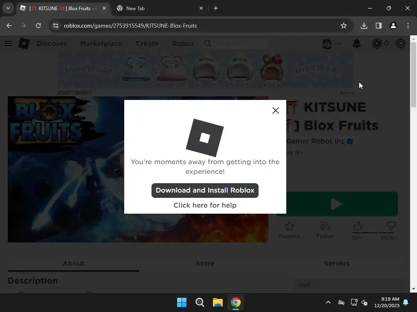417x312 pixels.
Task: Select the Store tab
Action: coord(205,263)
